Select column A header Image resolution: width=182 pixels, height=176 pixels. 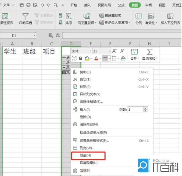pos(12,44)
